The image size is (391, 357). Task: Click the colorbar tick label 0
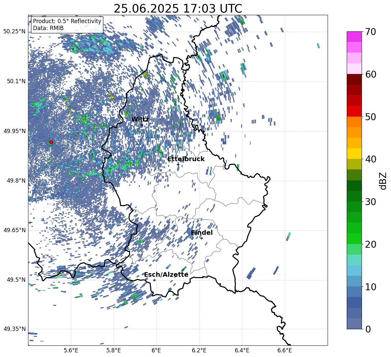[368, 329]
